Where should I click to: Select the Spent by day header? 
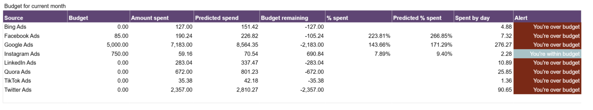pos(484,18)
